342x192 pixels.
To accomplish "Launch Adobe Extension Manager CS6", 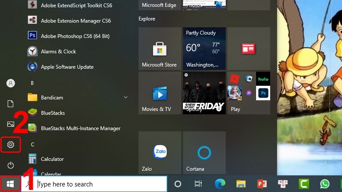I will tap(69, 20).
